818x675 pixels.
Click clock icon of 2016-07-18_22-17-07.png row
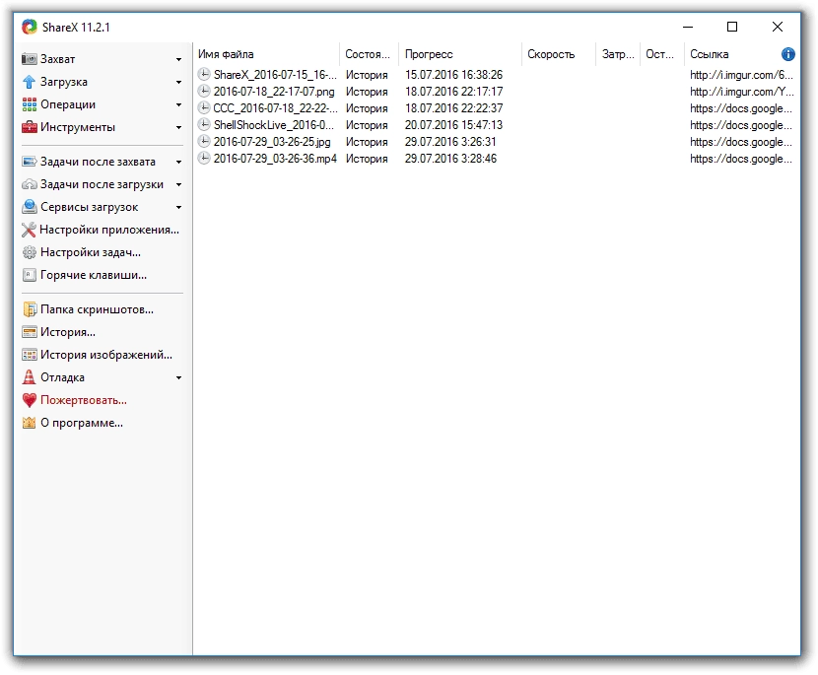(204, 91)
